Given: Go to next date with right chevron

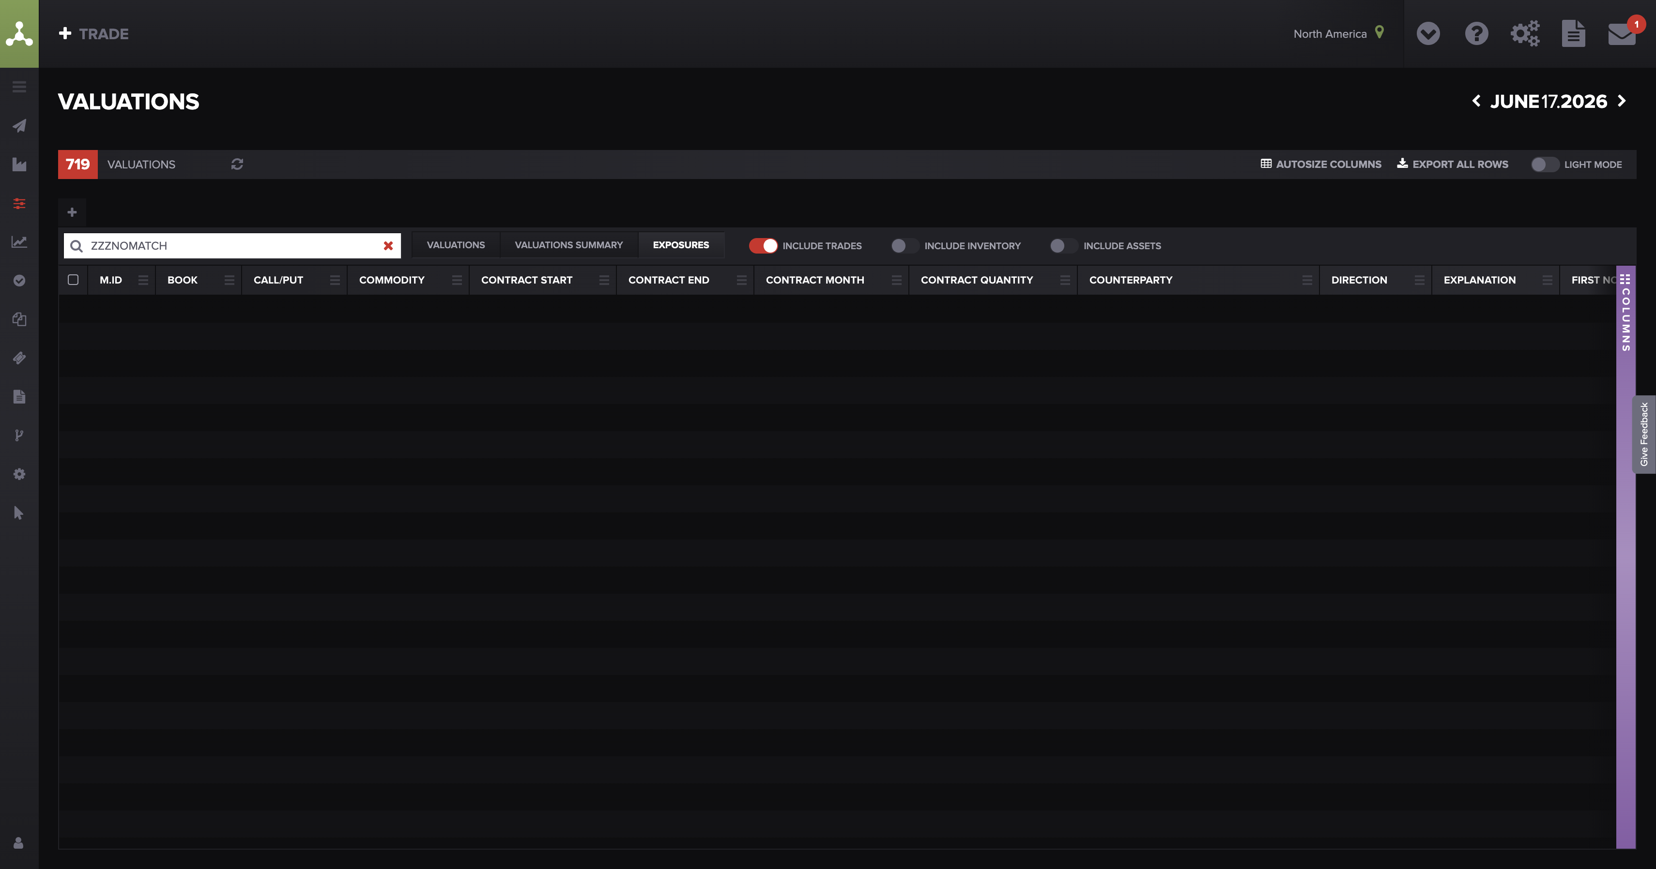Looking at the screenshot, I should click(1622, 101).
